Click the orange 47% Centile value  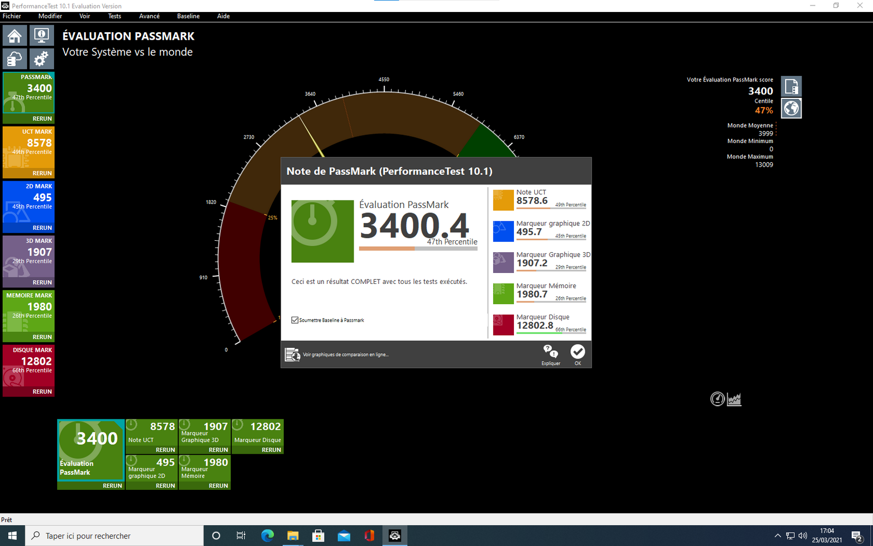click(764, 110)
